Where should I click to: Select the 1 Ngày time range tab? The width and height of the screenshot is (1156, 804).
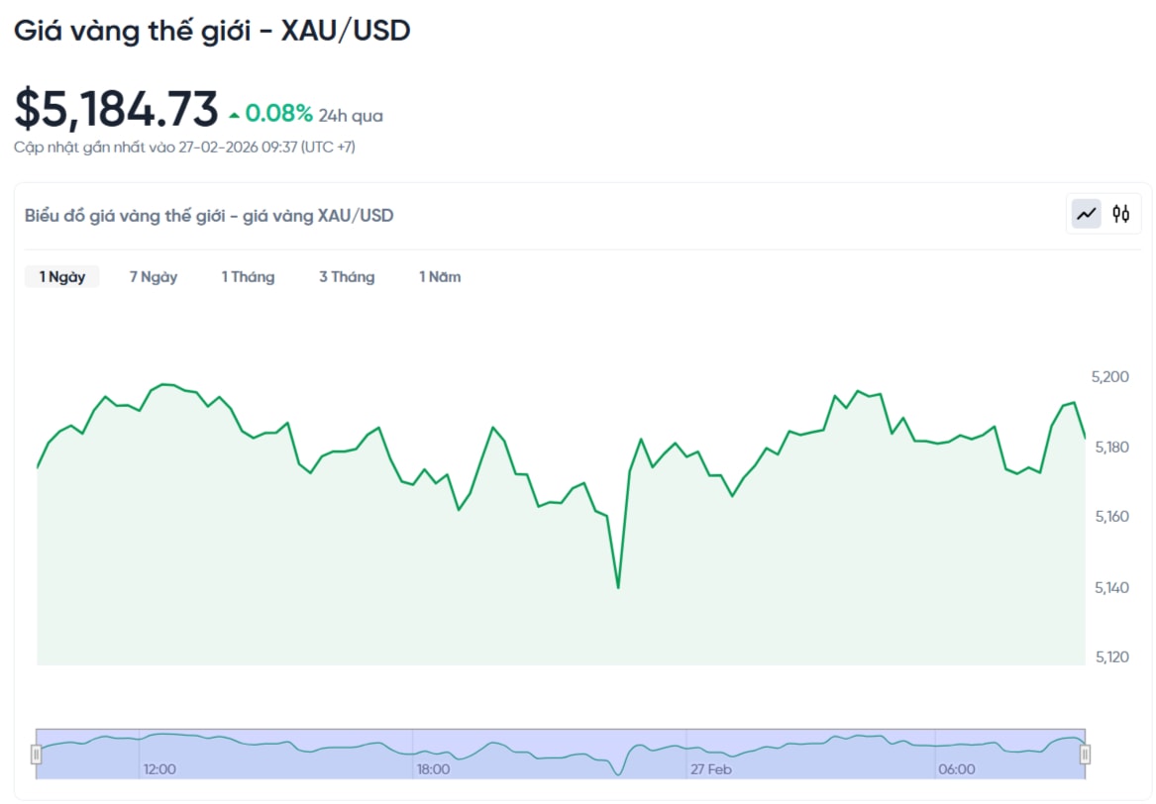point(62,277)
